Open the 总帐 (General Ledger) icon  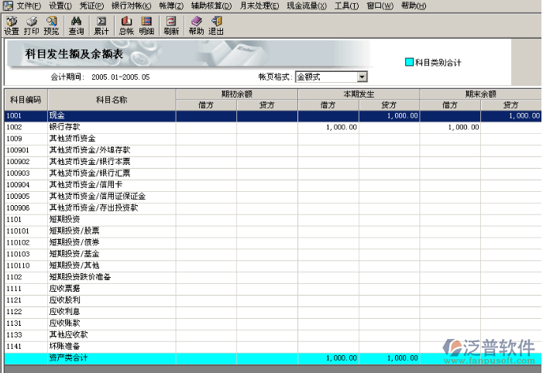[x=126, y=26]
